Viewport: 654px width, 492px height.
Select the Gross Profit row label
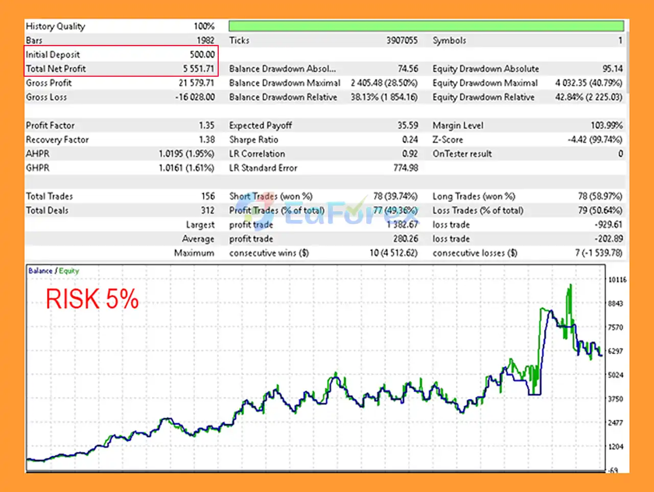click(49, 83)
